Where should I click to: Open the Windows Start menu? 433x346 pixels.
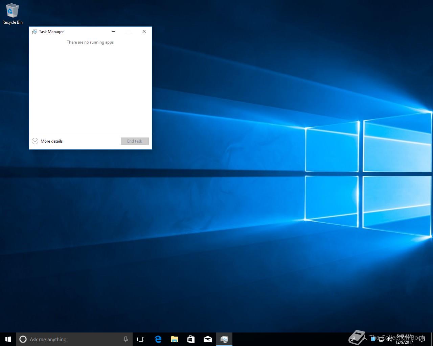[x=8, y=339]
